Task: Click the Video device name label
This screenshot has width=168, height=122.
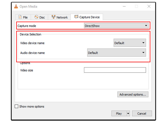Action: 32,43
